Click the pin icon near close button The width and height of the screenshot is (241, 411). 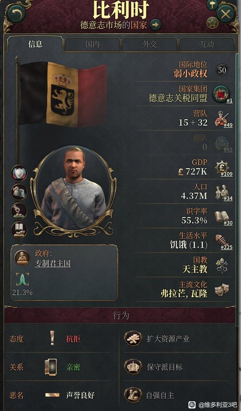coord(212,4)
